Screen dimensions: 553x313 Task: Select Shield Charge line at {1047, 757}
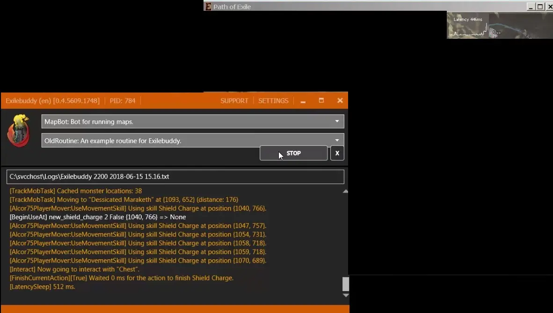(x=138, y=226)
